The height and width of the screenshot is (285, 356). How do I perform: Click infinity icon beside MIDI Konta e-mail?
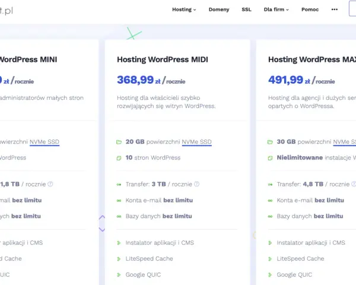click(x=119, y=201)
